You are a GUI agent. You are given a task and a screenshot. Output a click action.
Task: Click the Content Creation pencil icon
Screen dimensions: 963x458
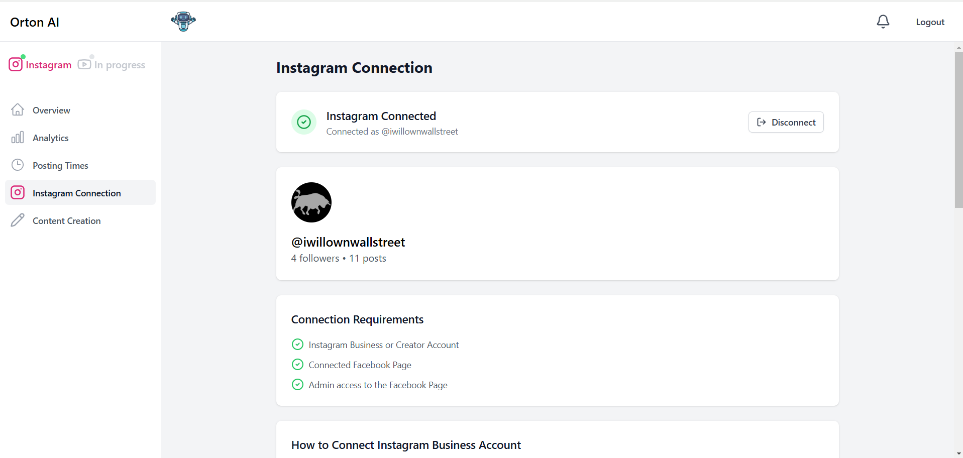tap(18, 220)
